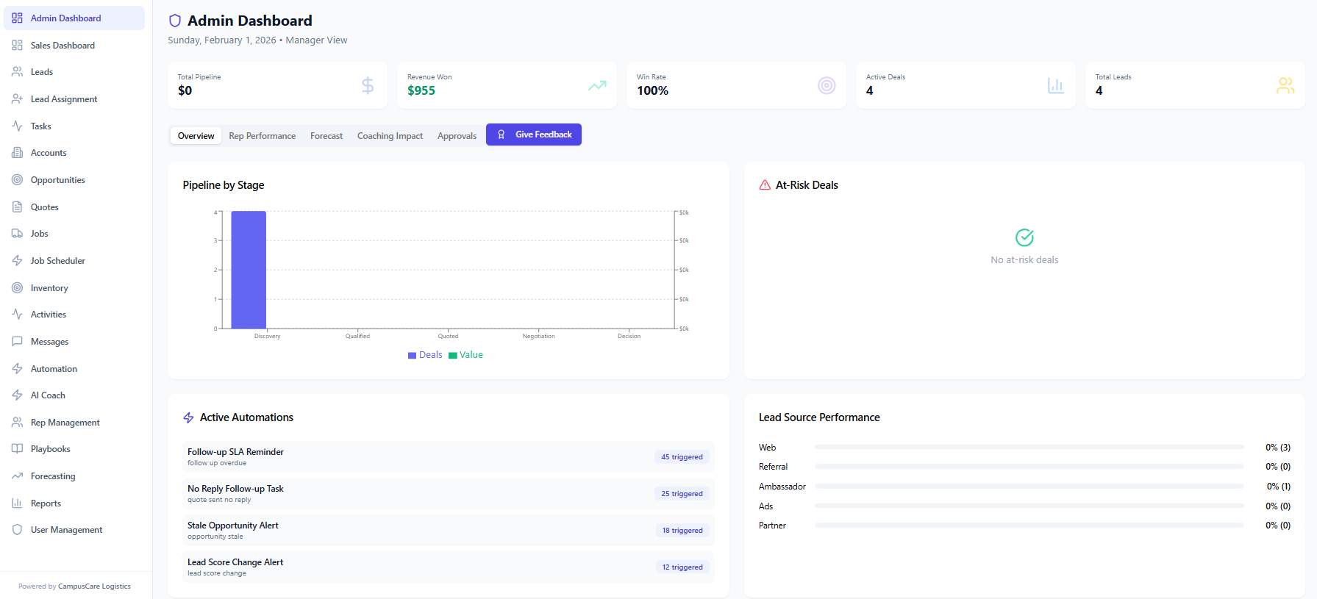Click the Reports bar chart icon in sidebar
The height and width of the screenshot is (599, 1317).
17,503
